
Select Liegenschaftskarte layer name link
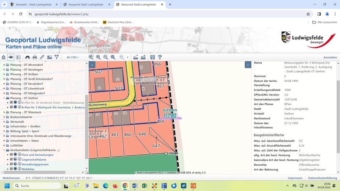(34, 159)
